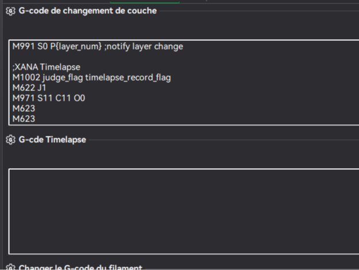
Task: Click the ;notify layer change comment
Action: coord(144,47)
